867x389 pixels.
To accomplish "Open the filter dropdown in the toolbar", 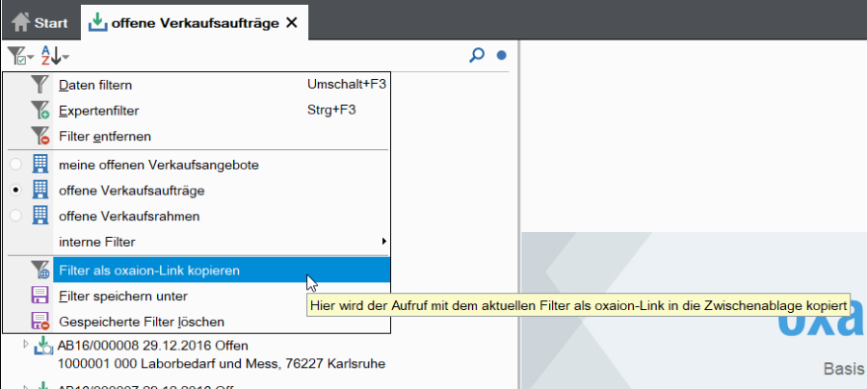I will click(20, 56).
